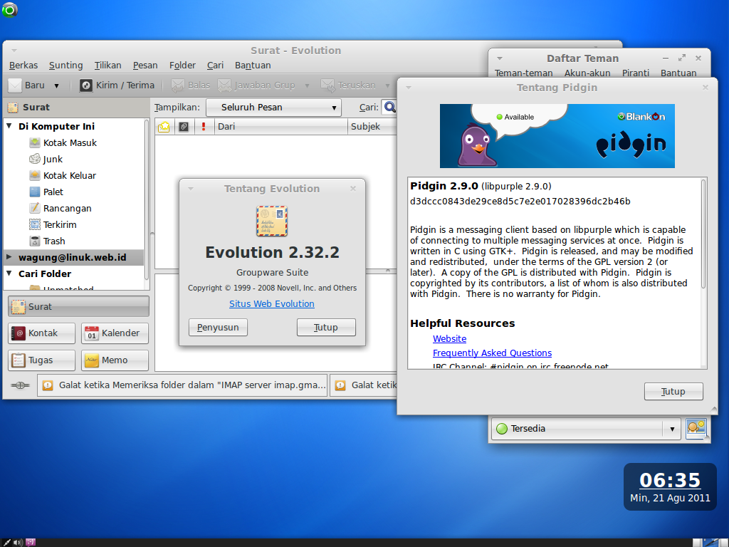Click the Kirim / Terima send-receive icon
Screen dimensions: 729x547
(x=86, y=85)
